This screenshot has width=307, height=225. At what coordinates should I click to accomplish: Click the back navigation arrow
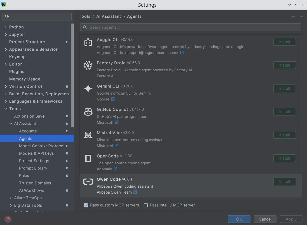click(293, 17)
